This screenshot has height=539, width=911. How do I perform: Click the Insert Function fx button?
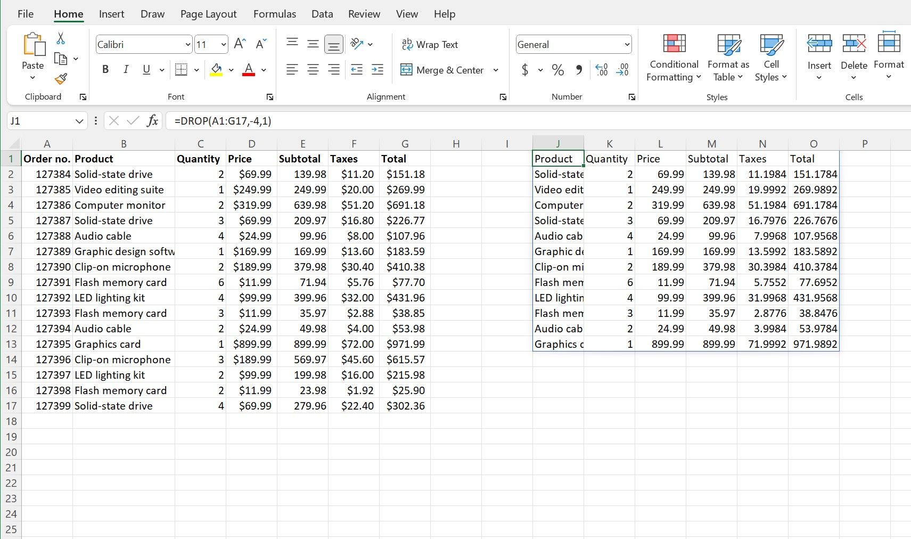153,121
